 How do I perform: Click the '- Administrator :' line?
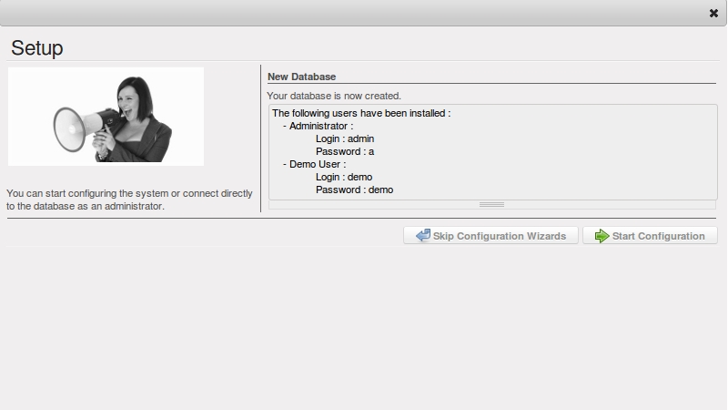click(x=318, y=126)
